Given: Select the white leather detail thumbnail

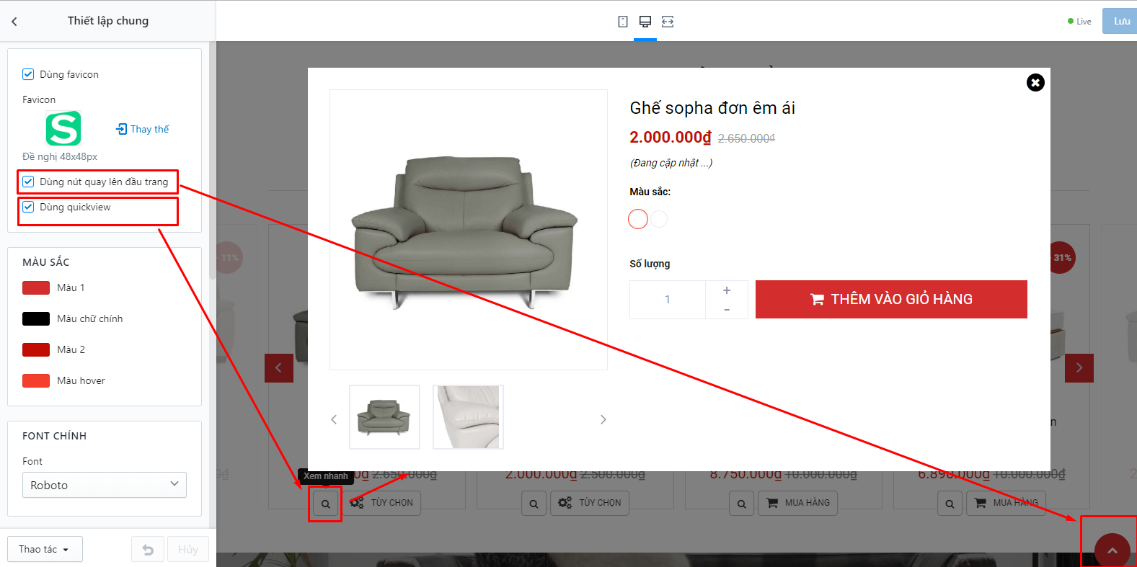Looking at the screenshot, I should pos(468,417).
